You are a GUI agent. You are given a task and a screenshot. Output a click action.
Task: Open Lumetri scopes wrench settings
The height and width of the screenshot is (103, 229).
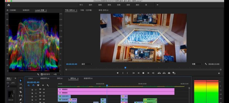tap(38, 74)
